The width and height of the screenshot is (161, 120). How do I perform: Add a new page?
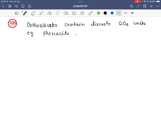point(145,6)
